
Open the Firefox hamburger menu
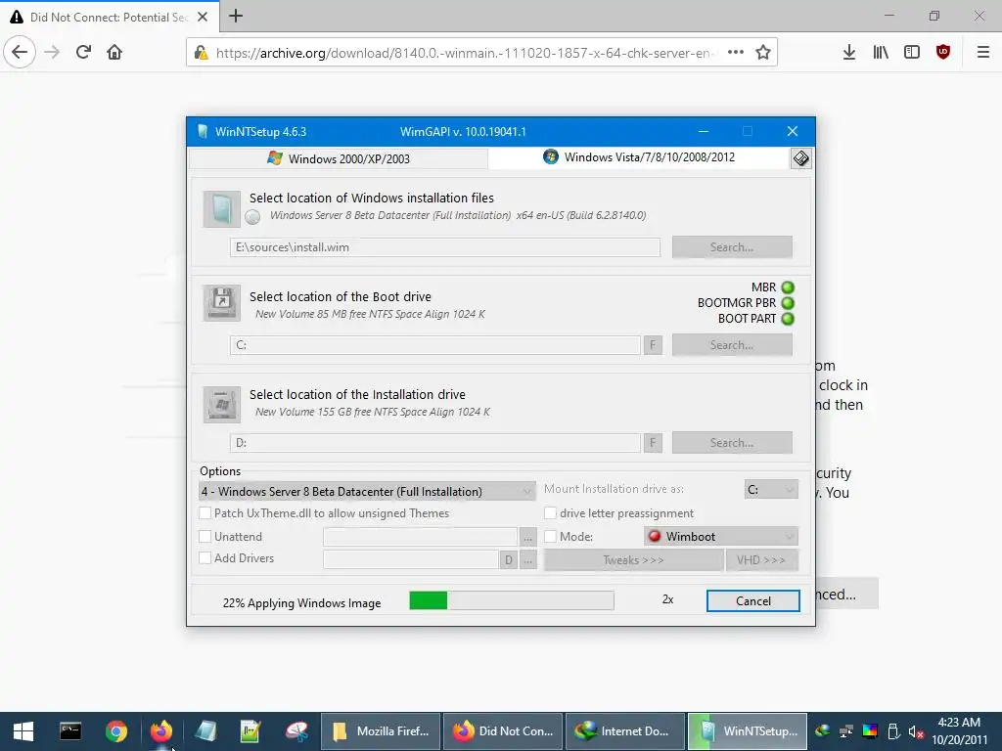(983, 53)
